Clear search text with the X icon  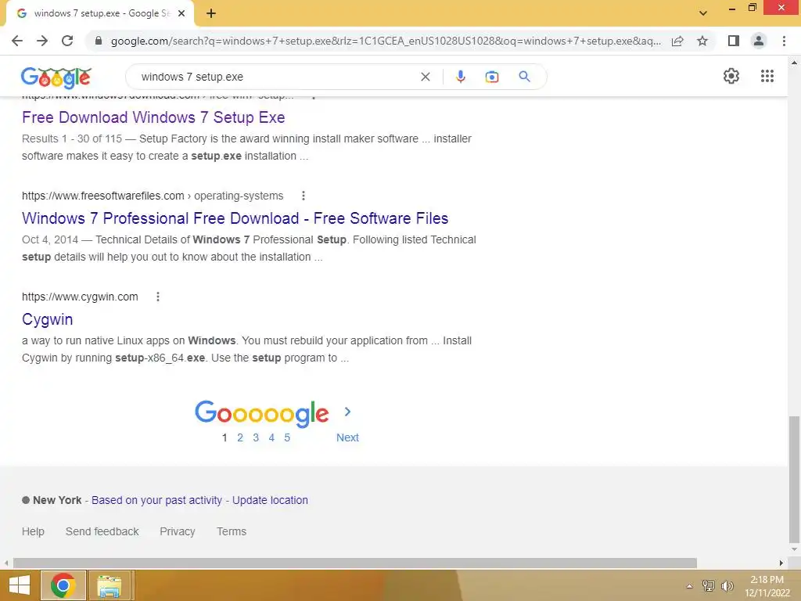425,77
